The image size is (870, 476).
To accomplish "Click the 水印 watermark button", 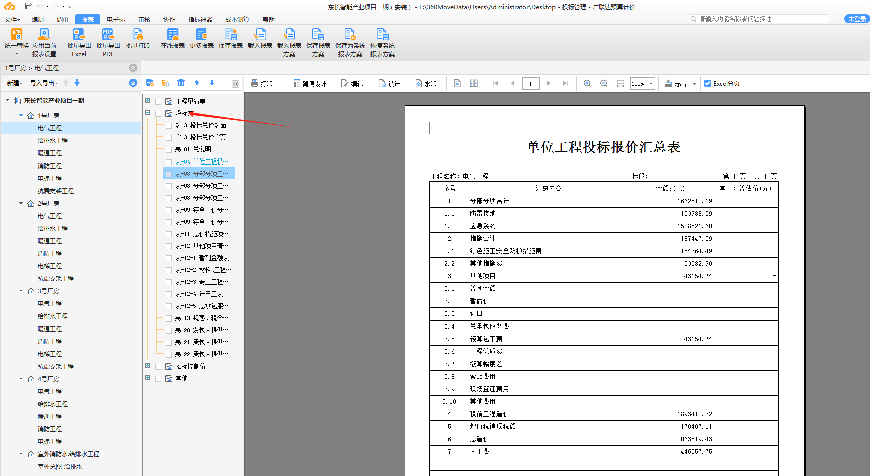I will click(426, 83).
